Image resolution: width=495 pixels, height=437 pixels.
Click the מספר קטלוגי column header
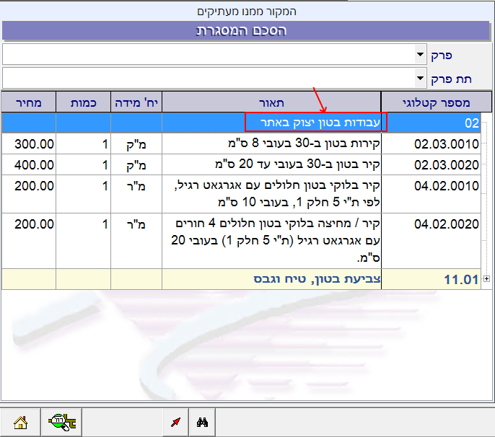pyautogui.click(x=436, y=102)
